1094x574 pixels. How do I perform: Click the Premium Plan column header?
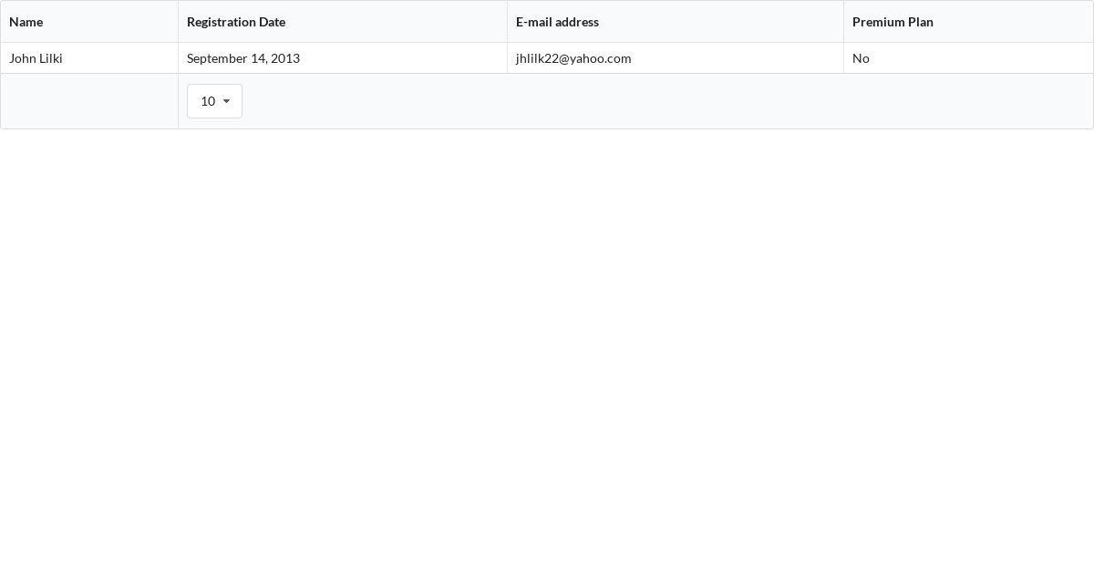coord(893,21)
